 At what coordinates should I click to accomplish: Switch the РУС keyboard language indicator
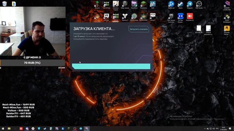pyautogui.click(x=217, y=128)
